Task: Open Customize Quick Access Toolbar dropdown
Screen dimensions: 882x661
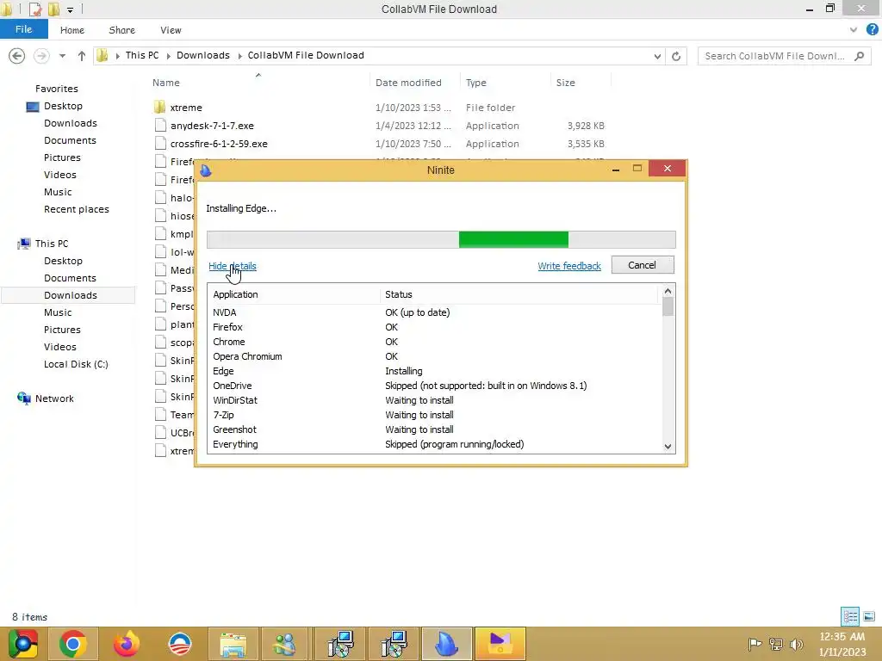Action: 70,9
